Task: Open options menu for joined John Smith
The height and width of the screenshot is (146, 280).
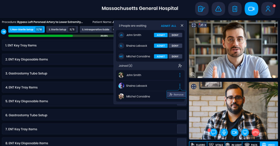Action: click(180, 75)
